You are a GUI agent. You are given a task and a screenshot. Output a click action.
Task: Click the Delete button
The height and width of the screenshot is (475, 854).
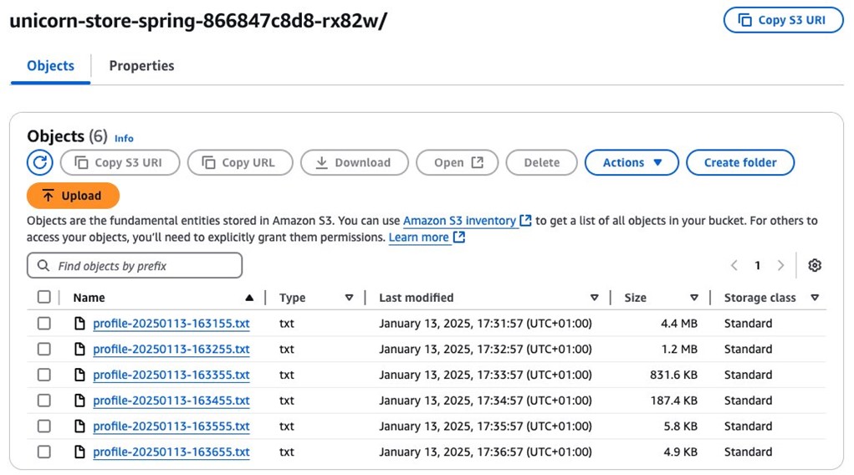point(541,162)
